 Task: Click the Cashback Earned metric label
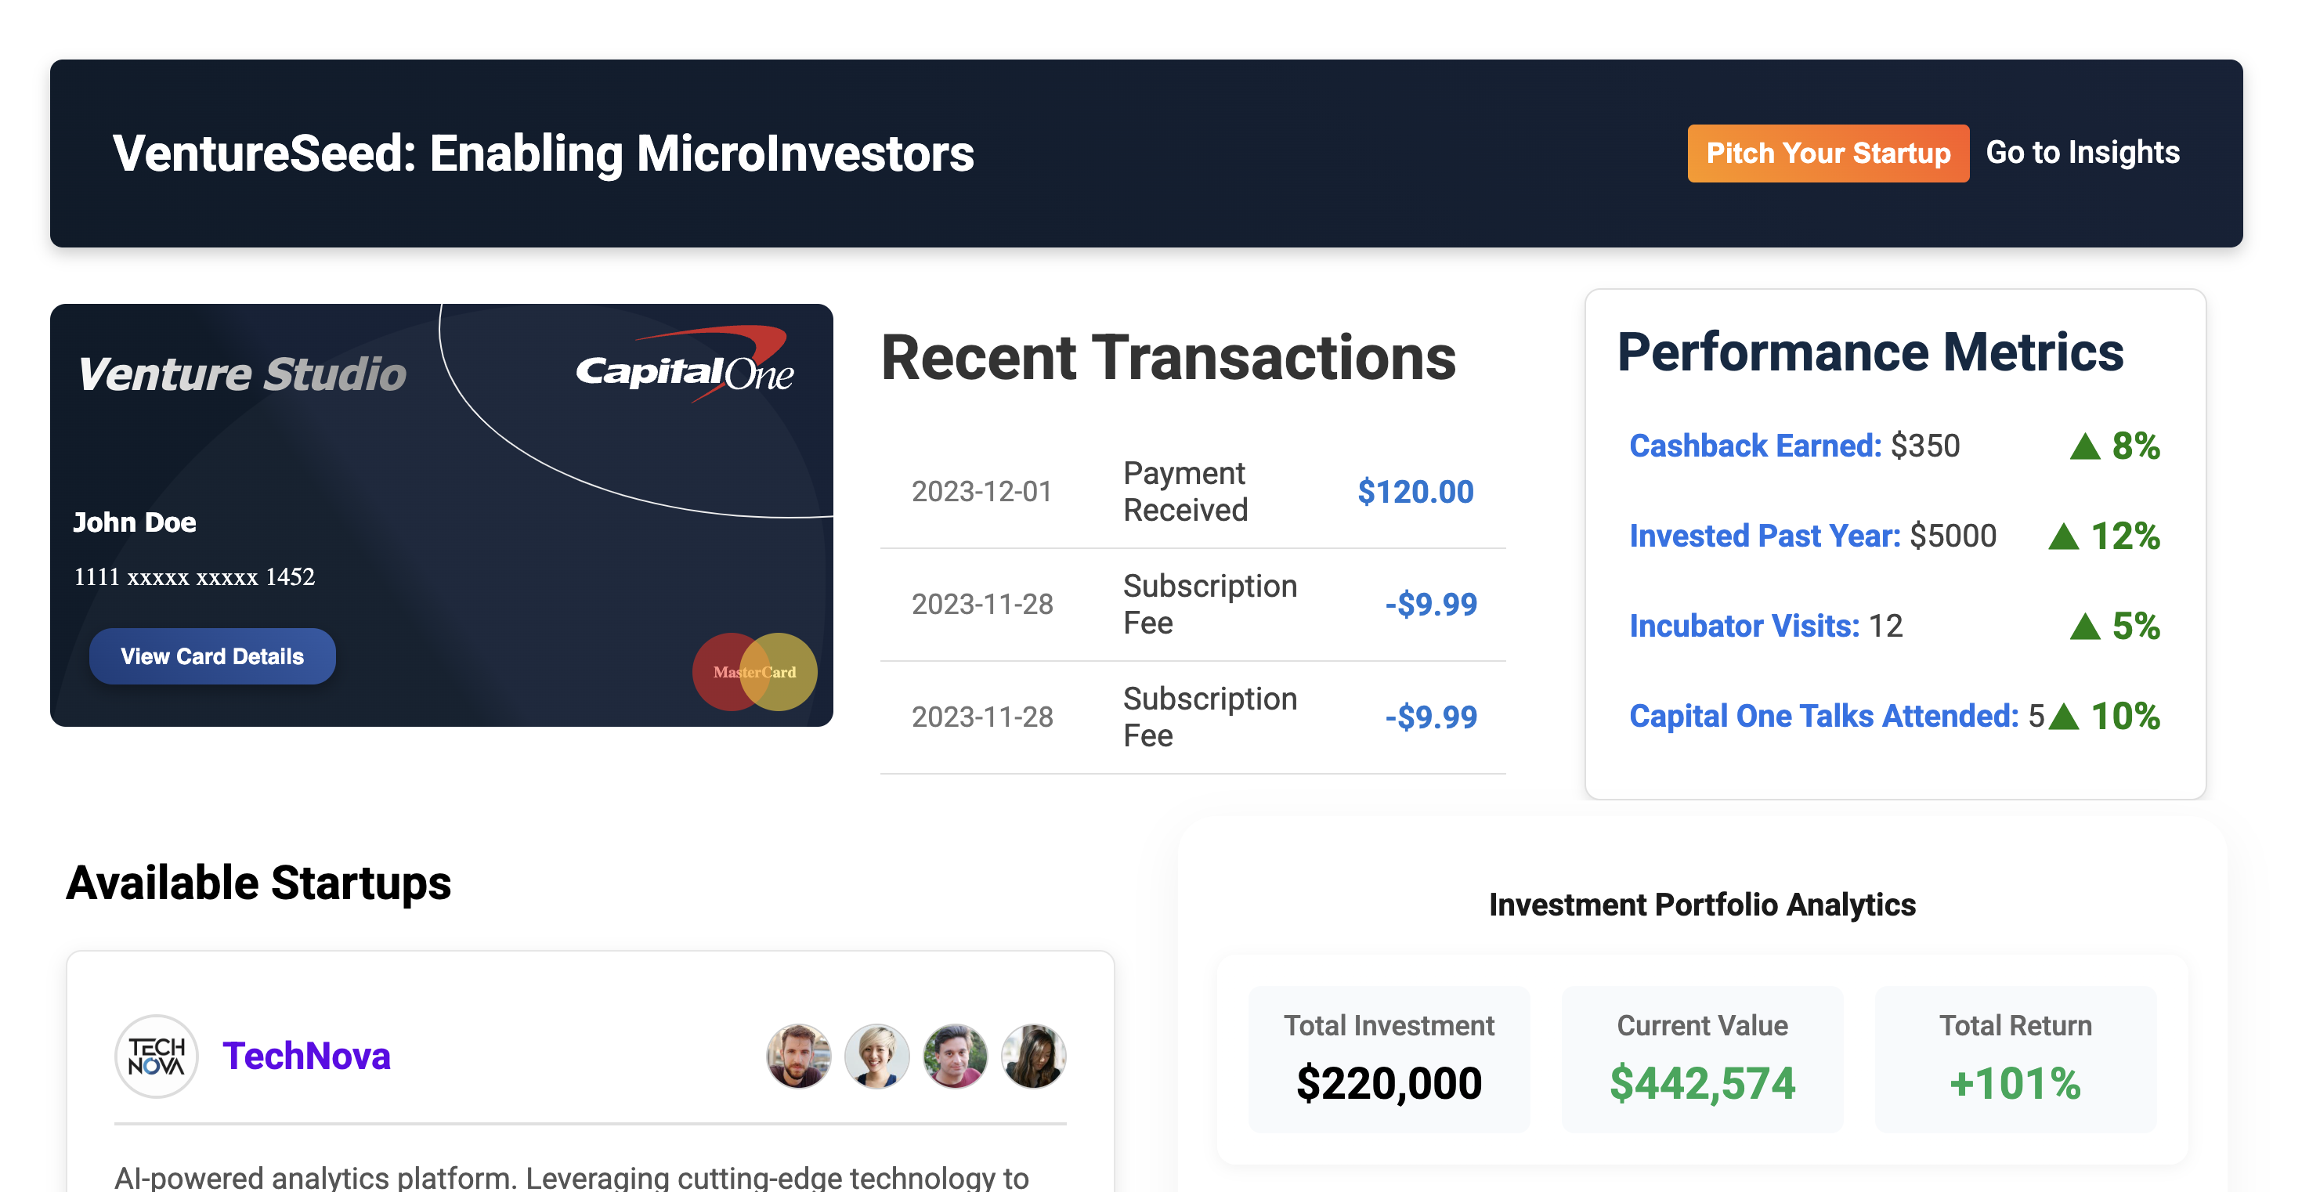1755,446
